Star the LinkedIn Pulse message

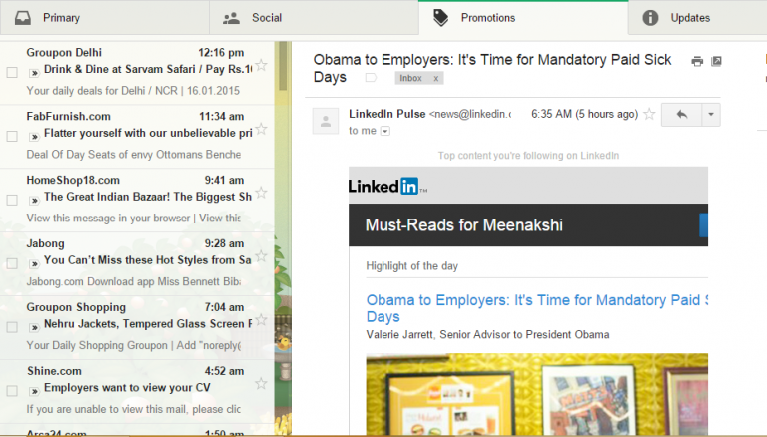[x=649, y=115]
